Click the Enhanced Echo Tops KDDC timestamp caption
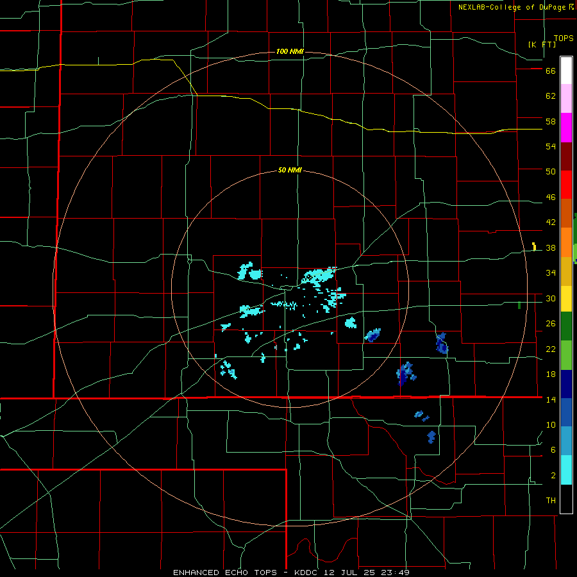 click(x=291, y=573)
